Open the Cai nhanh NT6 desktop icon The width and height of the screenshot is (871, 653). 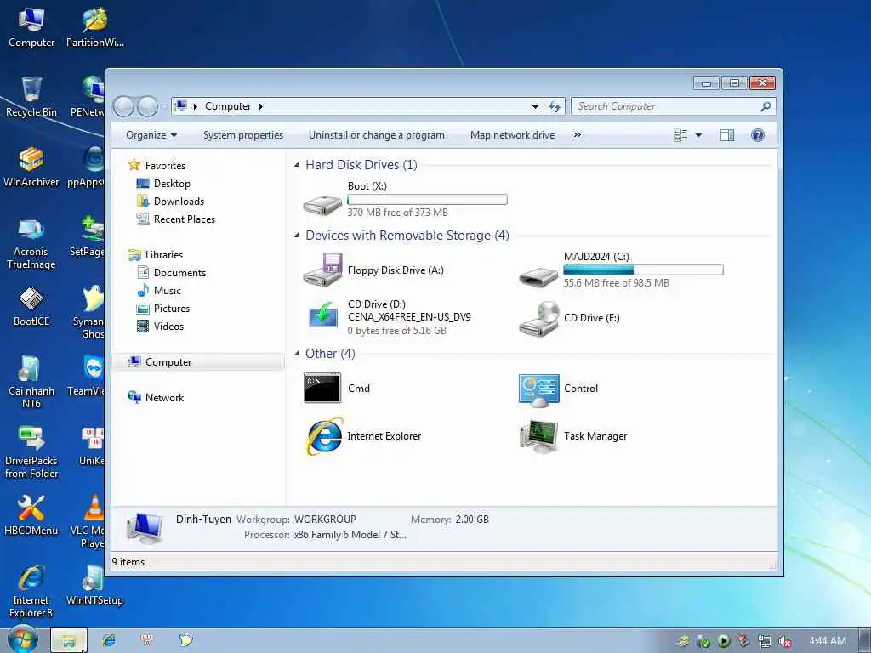click(x=31, y=383)
